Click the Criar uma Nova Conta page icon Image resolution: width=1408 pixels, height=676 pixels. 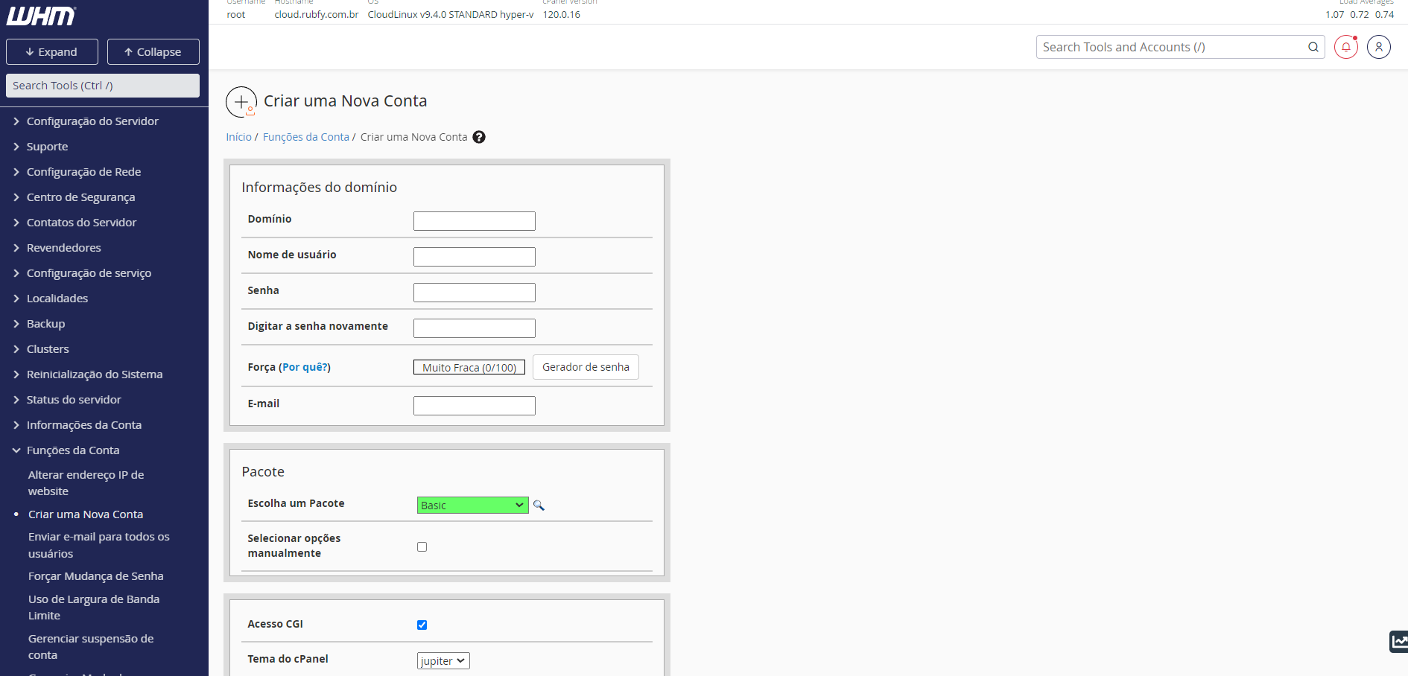coord(241,102)
